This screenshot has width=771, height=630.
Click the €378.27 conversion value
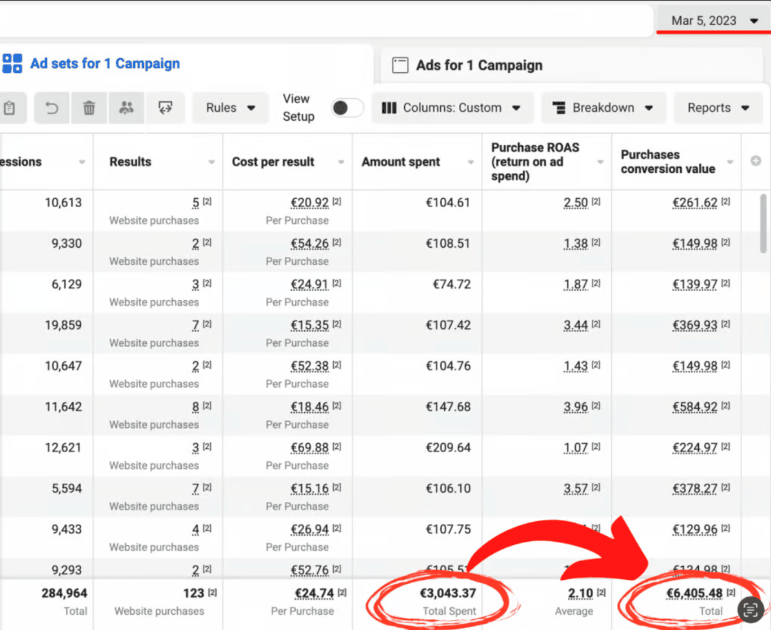point(695,489)
